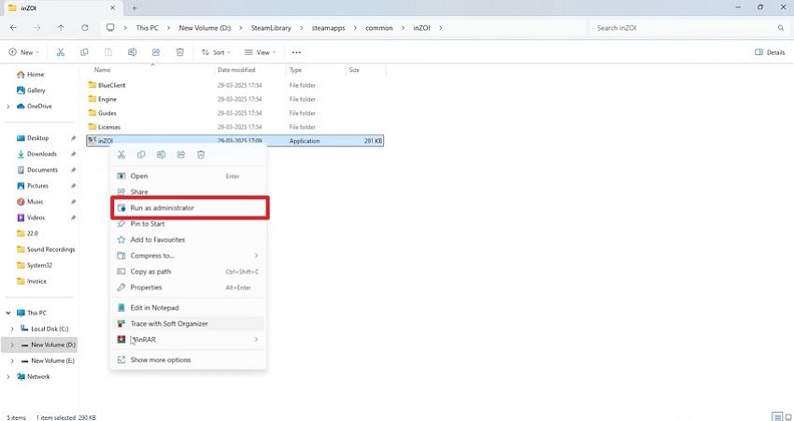The image size is (794, 421).
Task: Expand the Compress to submenu
Action: coord(256,256)
